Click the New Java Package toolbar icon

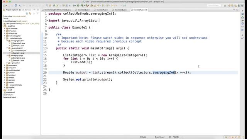point(91,5)
